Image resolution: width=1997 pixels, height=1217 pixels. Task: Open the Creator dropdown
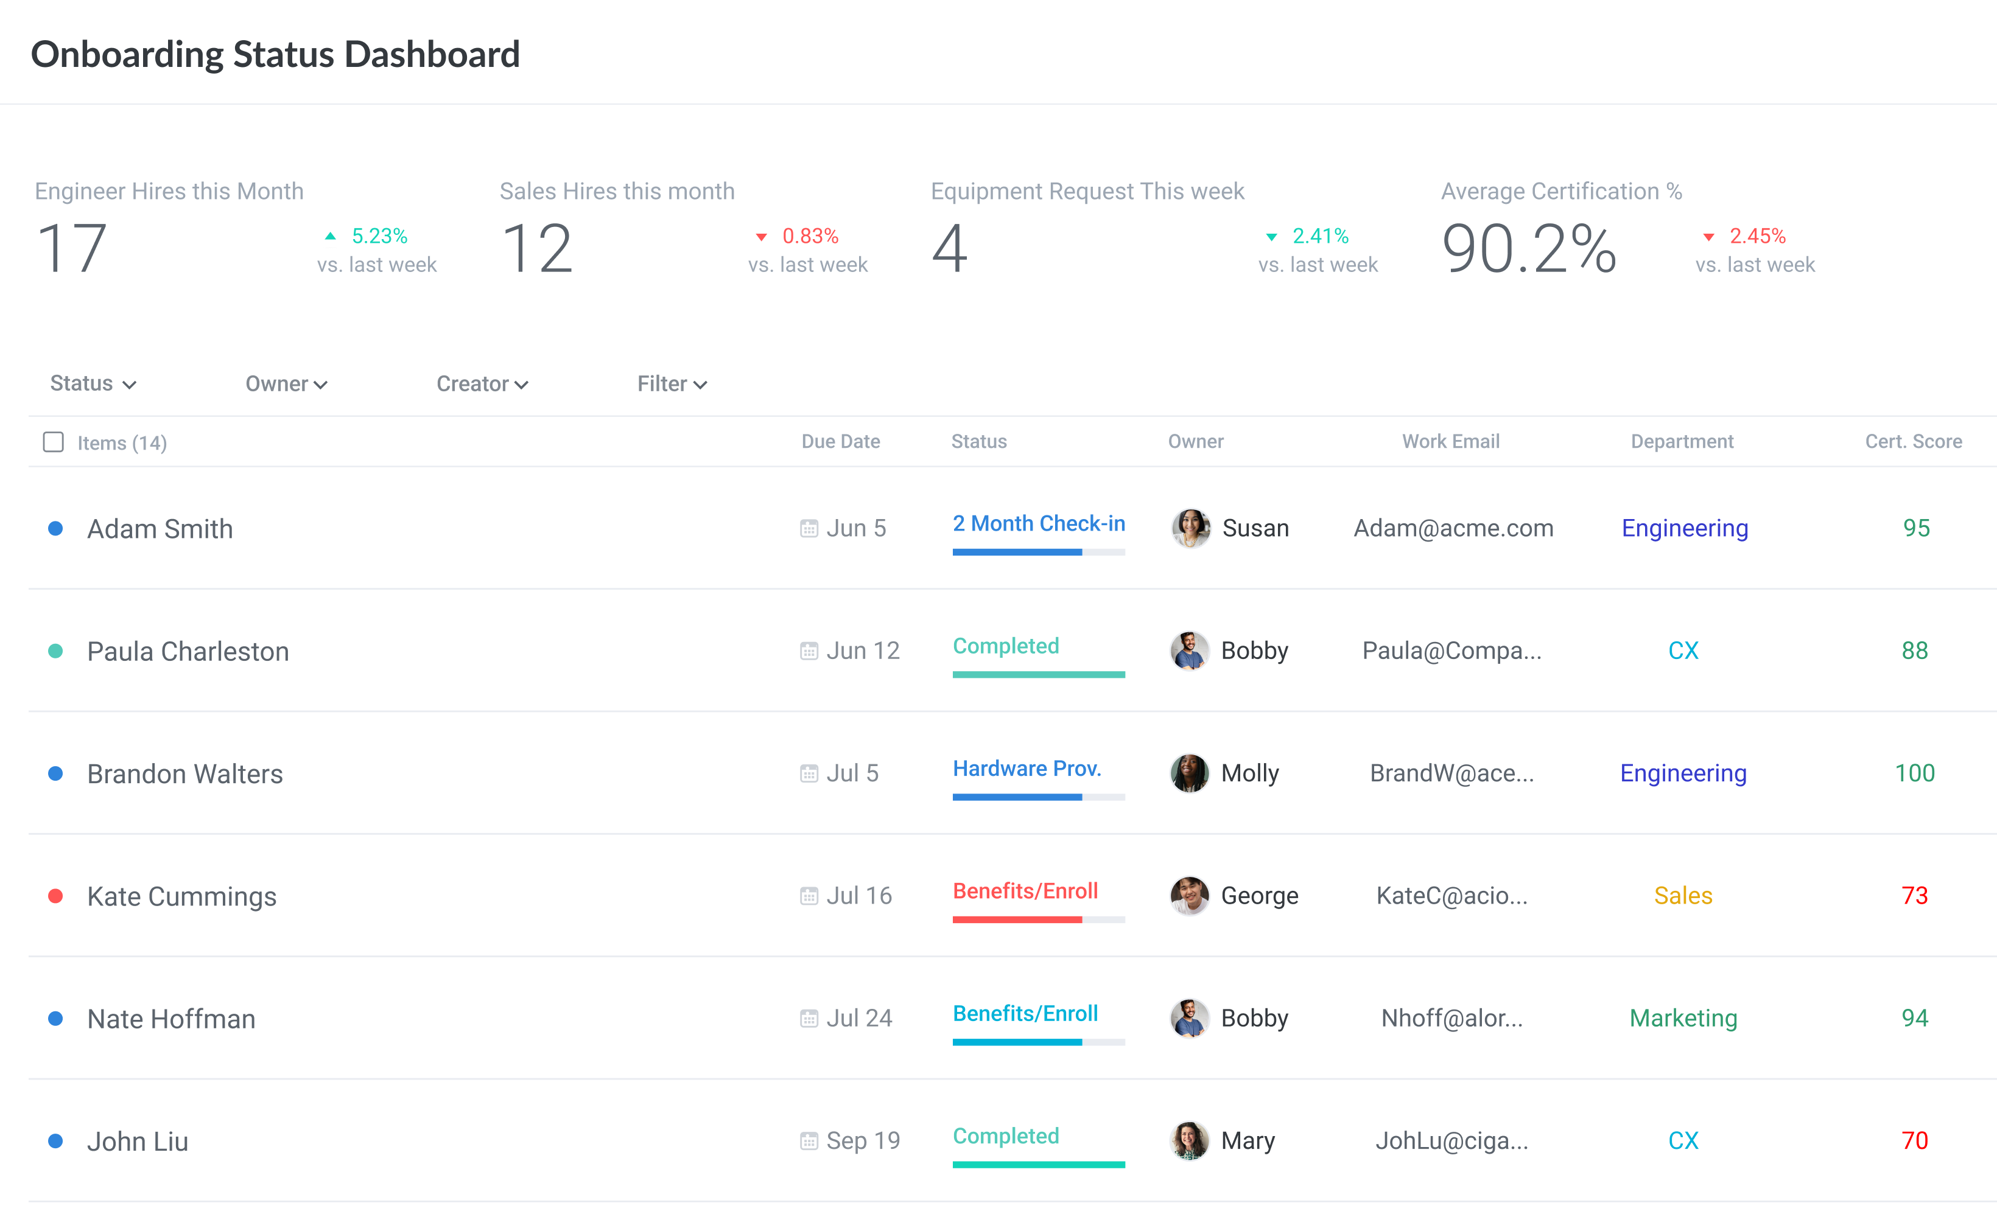[x=482, y=383]
